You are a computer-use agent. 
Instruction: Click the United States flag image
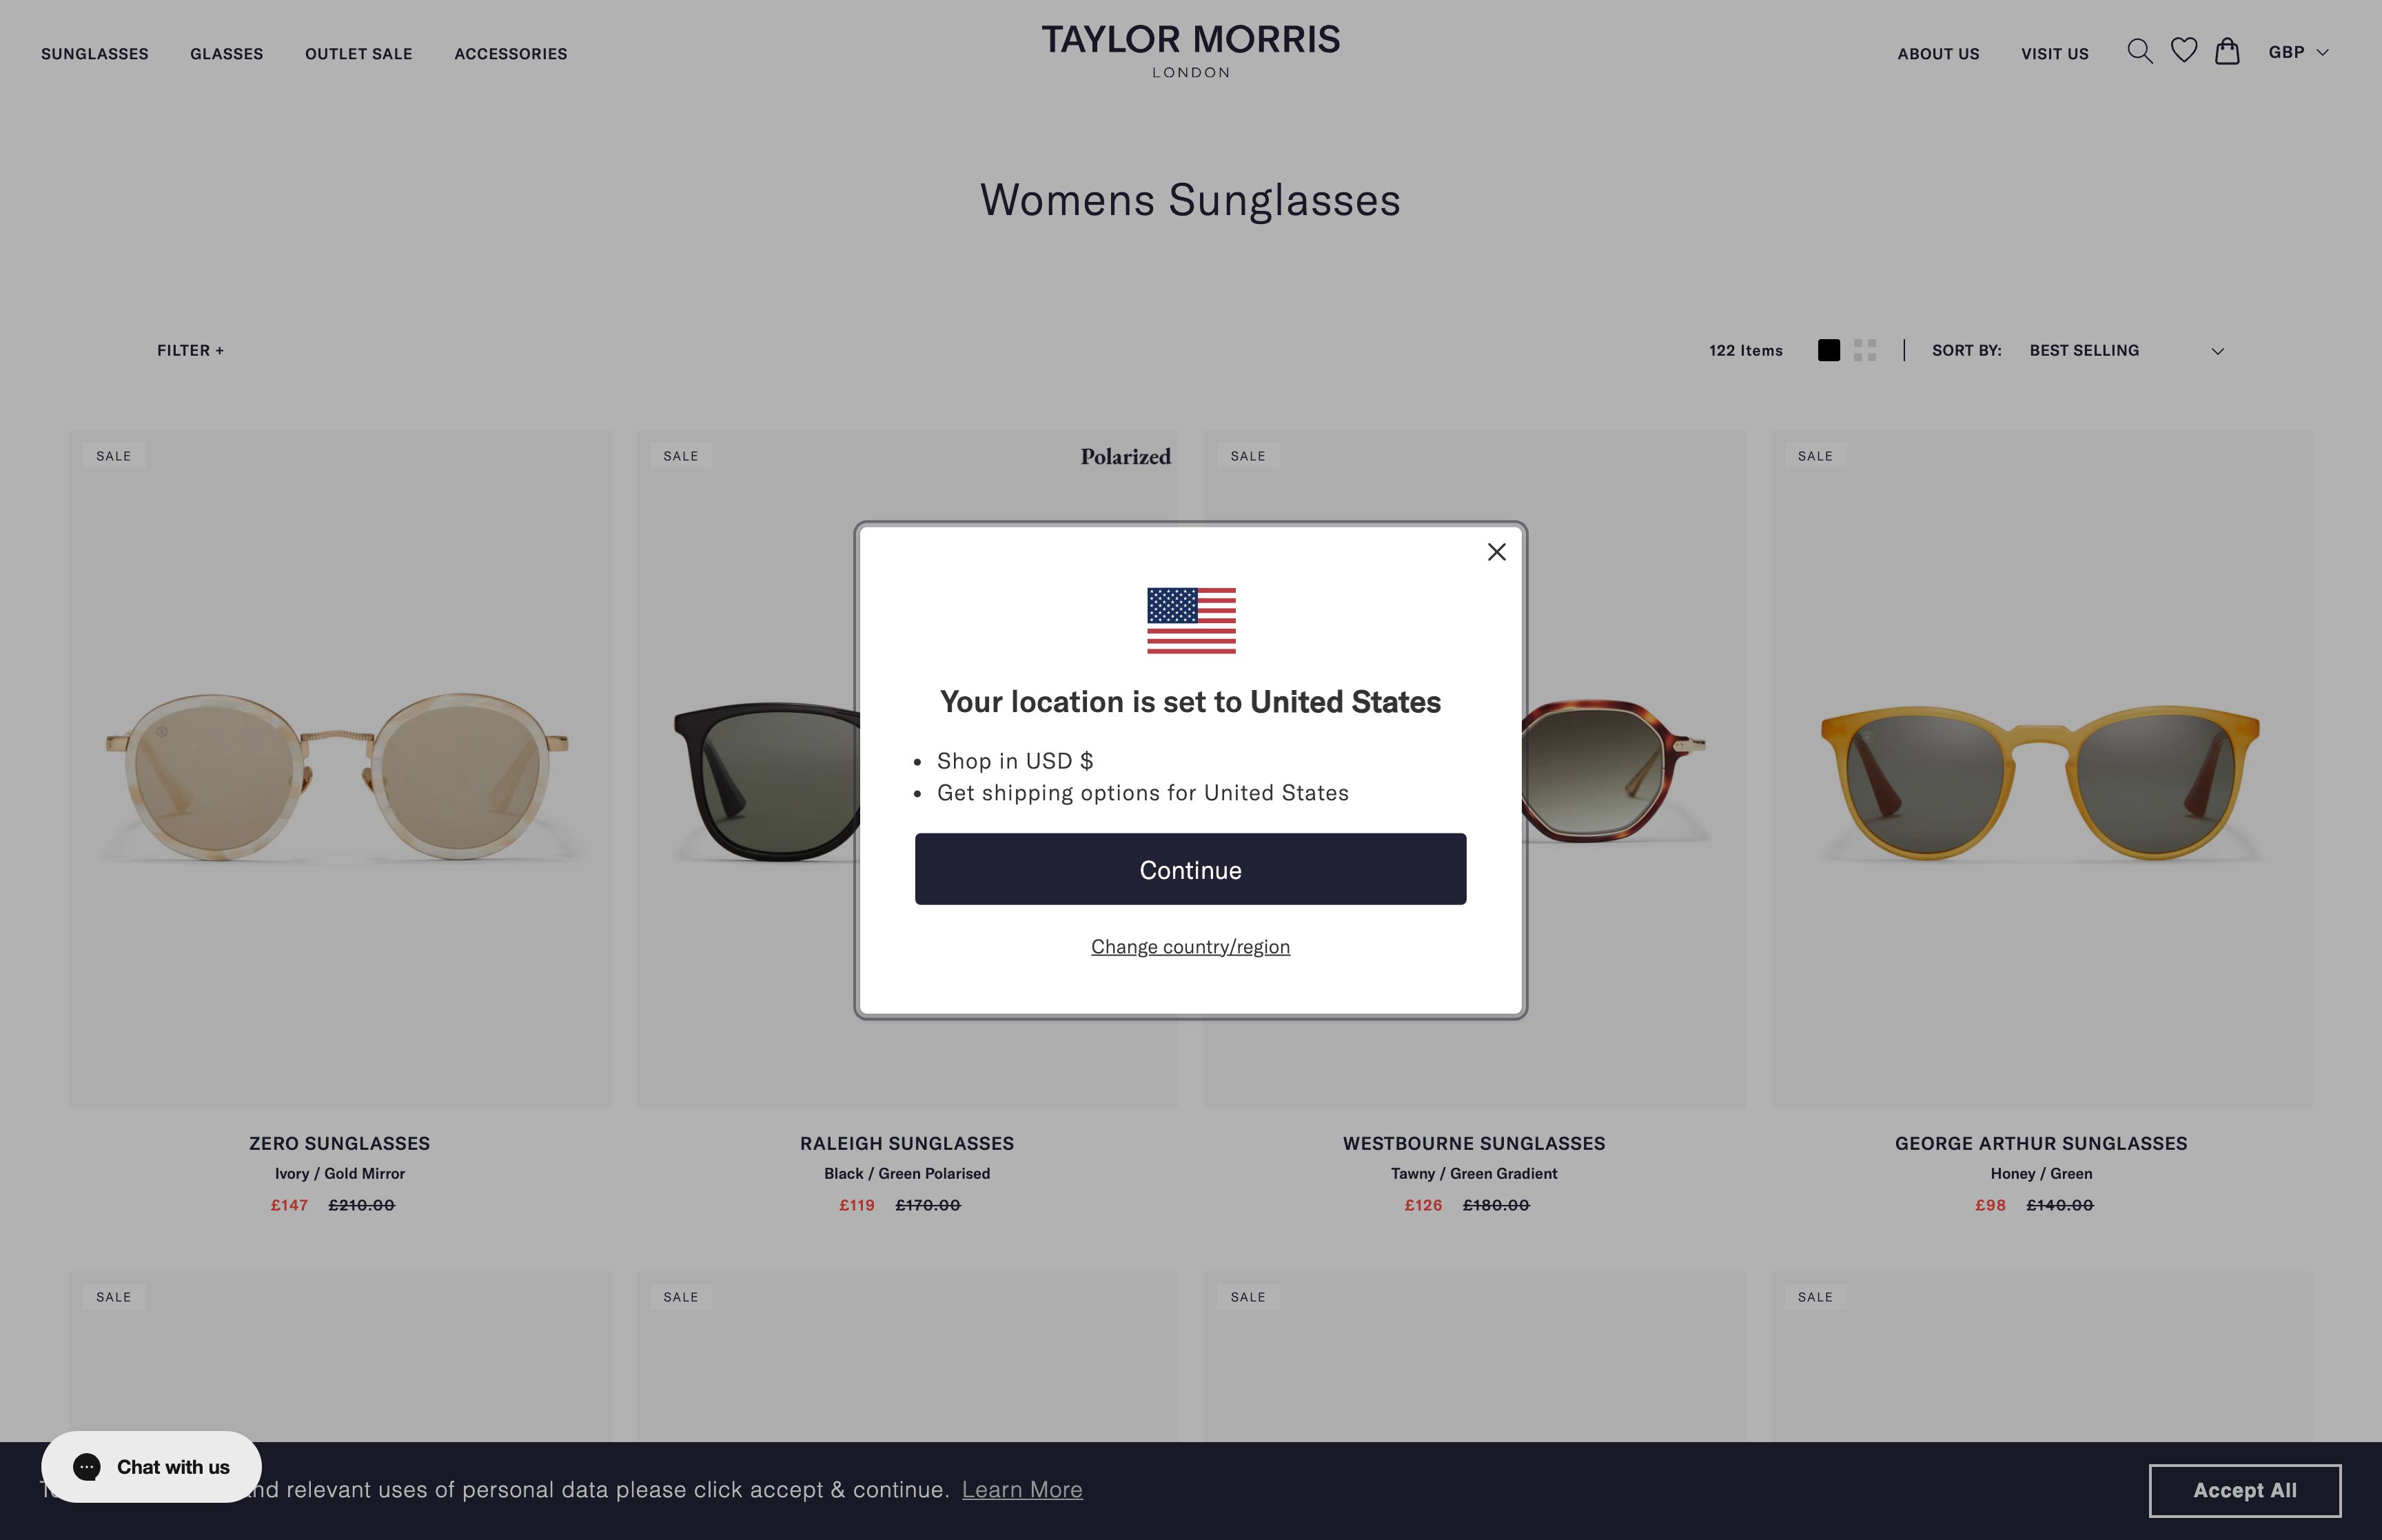coord(1190,621)
